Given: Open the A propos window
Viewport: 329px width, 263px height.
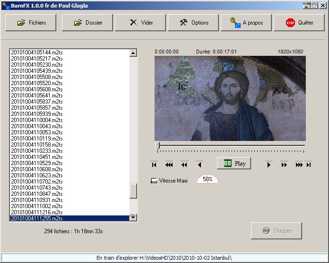Looking at the screenshot, I should pos(246,23).
